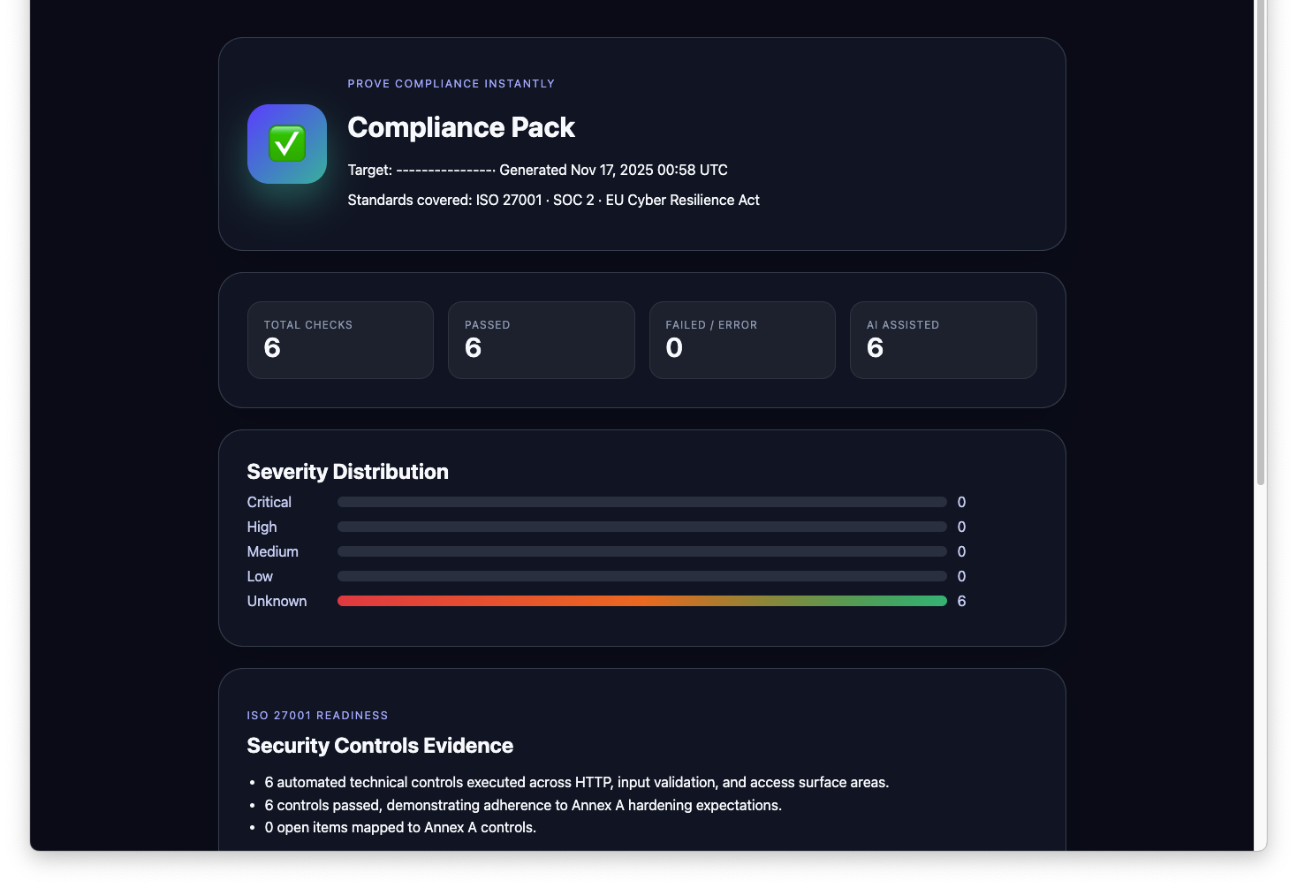The height and width of the screenshot is (888, 1297).
Task: Click the Unknown severity count value
Action: pyautogui.click(x=961, y=601)
